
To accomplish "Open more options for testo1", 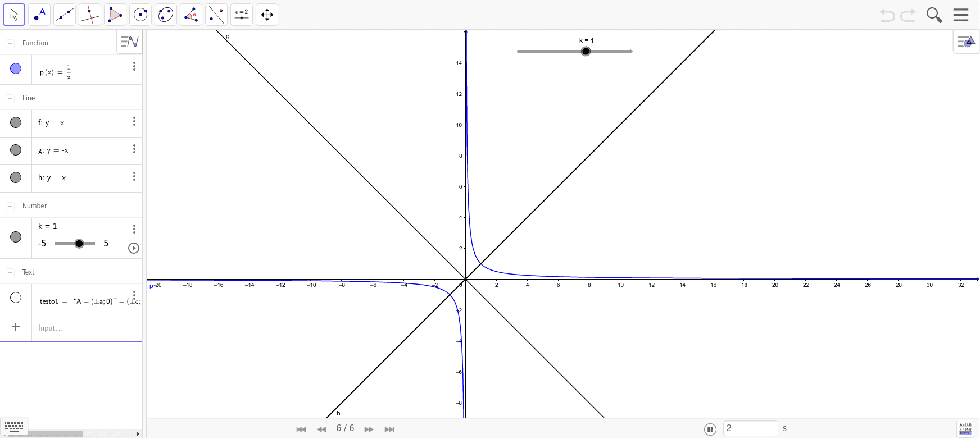I will (134, 295).
